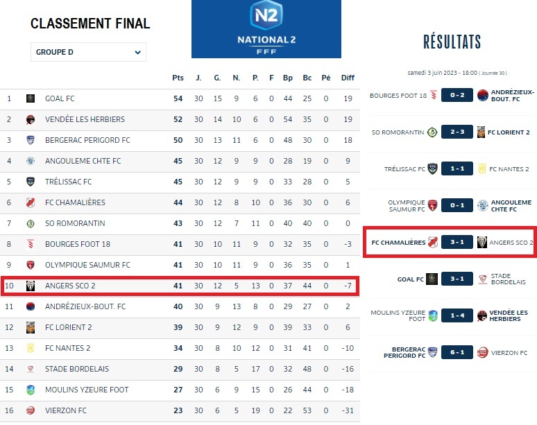Open the GROUPE D dropdown

[88, 52]
